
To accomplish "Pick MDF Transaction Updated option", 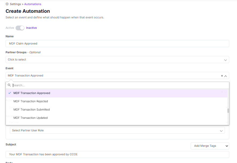I will (x=116, y=118).
